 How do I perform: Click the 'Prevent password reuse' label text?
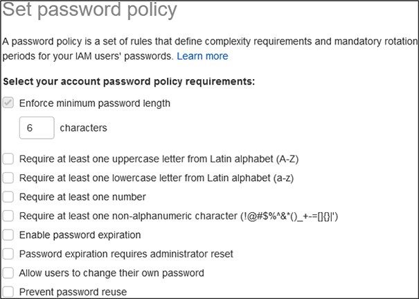pyautogui.click(x=73, y=291)
